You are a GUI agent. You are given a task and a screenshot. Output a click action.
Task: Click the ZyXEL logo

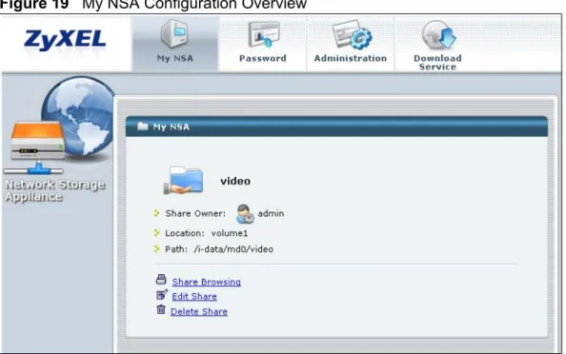65,40
